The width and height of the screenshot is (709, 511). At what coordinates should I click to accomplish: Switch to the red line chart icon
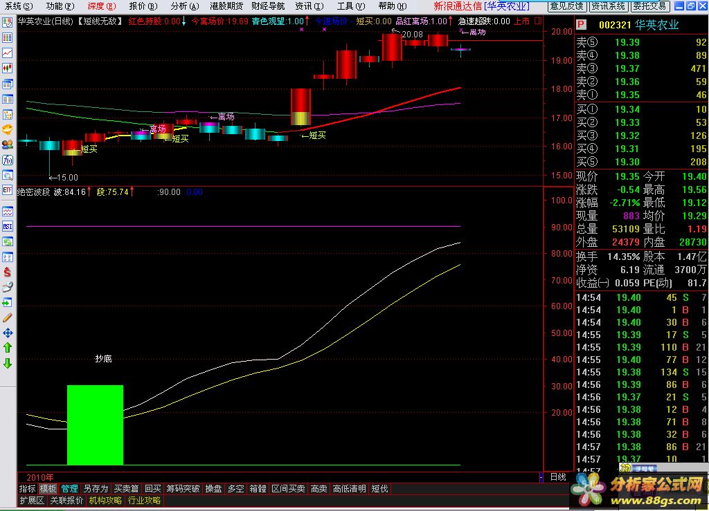(7, 53)
